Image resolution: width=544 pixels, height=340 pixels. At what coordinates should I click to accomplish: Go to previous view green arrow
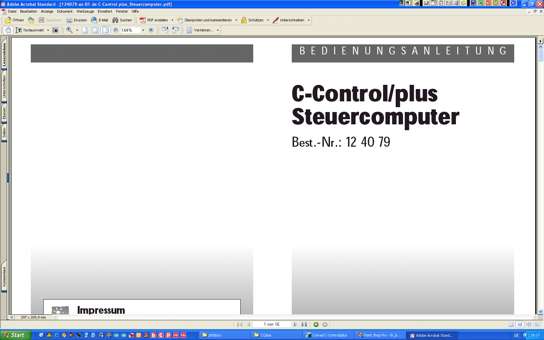click(x=316, y=324)
